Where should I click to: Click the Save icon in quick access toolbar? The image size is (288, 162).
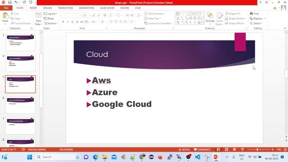[10, 2]
